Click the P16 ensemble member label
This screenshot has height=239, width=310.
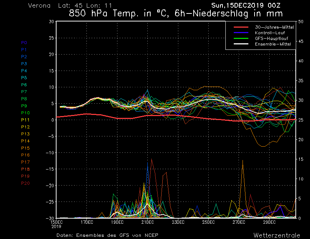[26, 155]
